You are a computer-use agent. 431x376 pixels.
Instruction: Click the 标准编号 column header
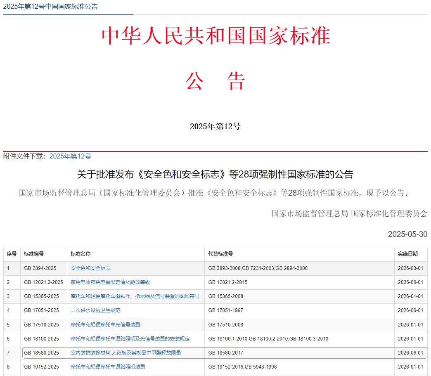34,254
